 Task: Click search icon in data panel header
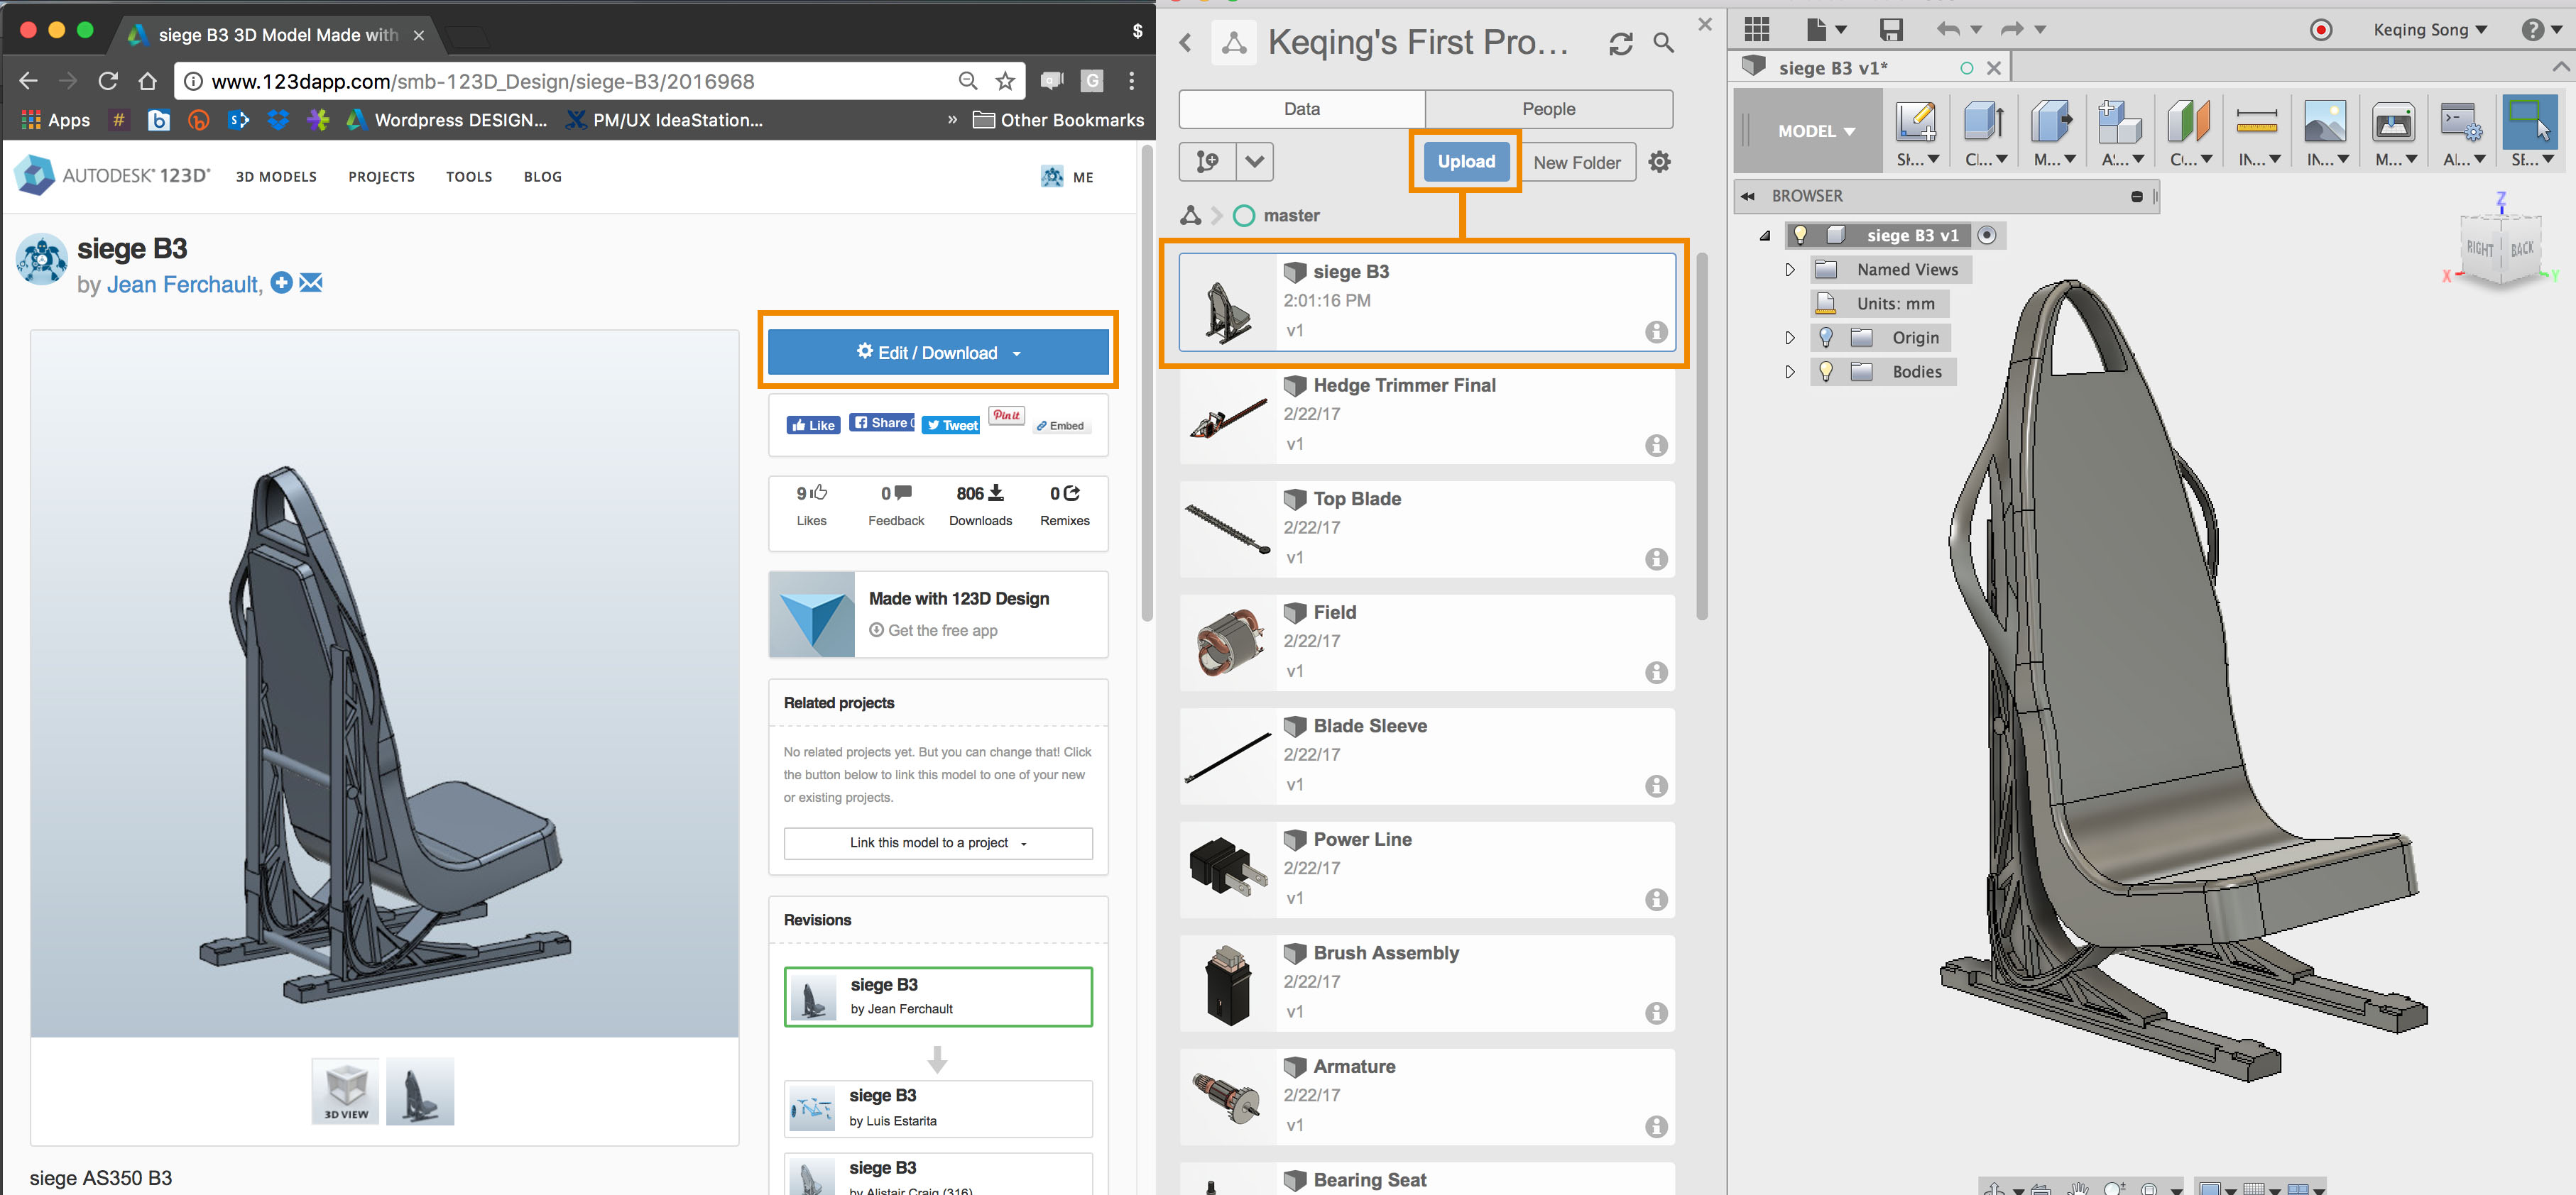coord(1663,43)
